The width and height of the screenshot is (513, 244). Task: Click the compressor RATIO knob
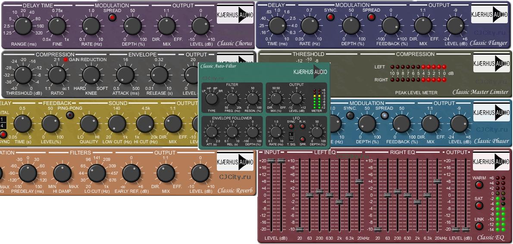pos(57,75)
